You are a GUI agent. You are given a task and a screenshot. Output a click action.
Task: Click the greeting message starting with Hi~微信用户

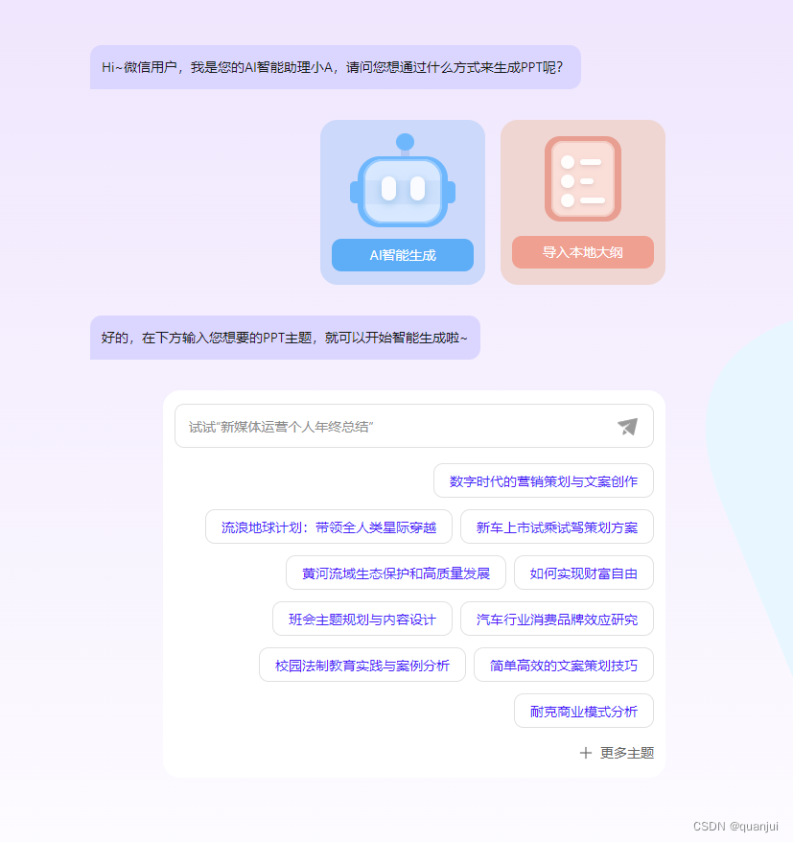tap(336, 67)
